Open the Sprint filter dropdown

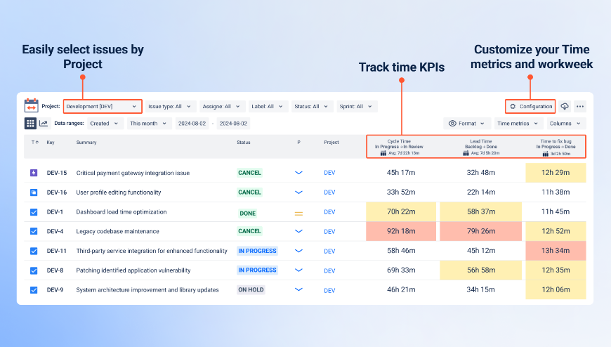tap(357, 107)
